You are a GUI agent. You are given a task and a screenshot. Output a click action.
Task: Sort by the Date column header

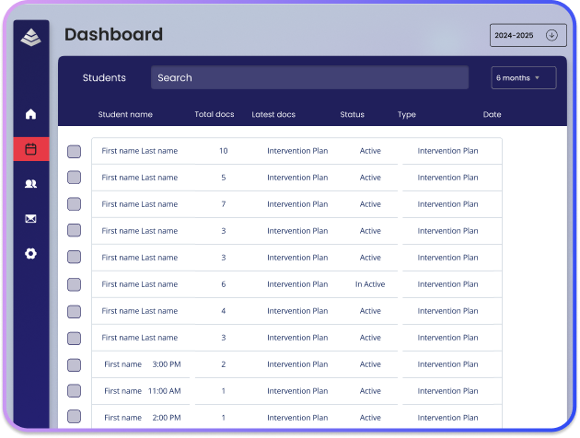pos(492,115)
